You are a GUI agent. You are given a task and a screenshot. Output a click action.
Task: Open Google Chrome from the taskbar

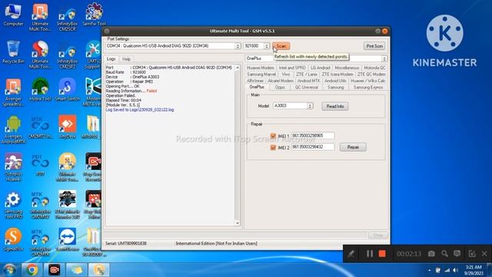click(32, 270)
